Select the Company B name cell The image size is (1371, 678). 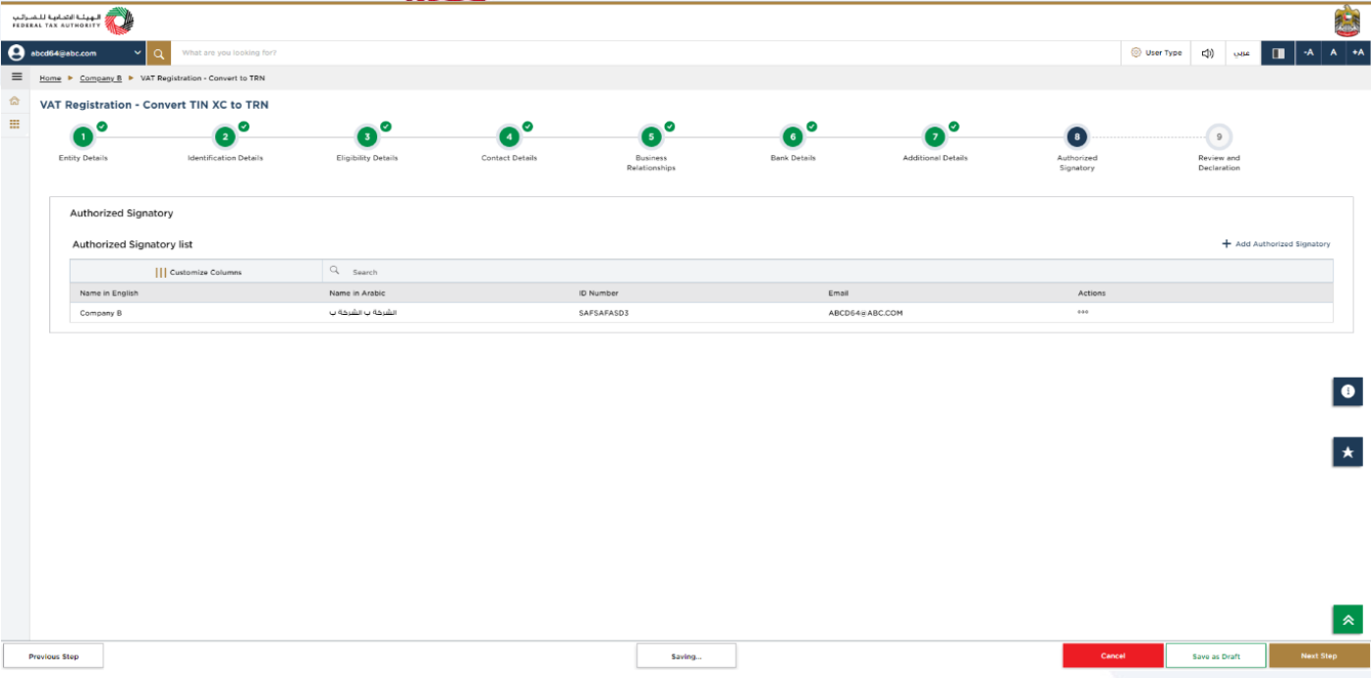100,312
